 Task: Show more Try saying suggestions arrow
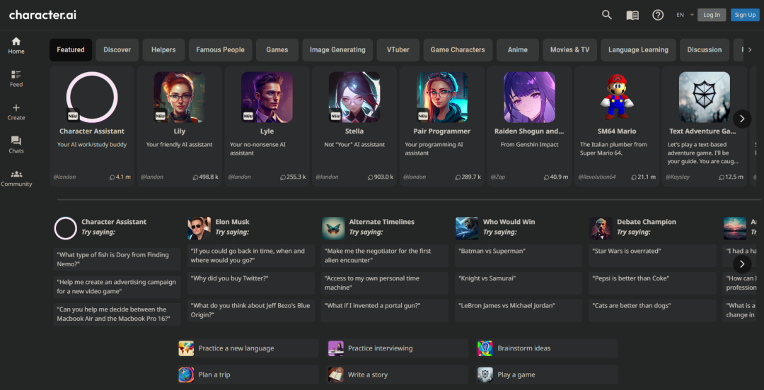[x=742, y=264]
